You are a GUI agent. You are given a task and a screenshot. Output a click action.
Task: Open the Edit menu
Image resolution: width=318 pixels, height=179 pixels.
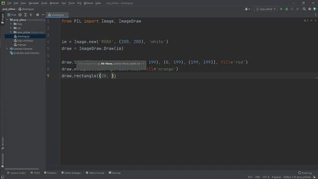pyautogui.click(x=16, y=3)
